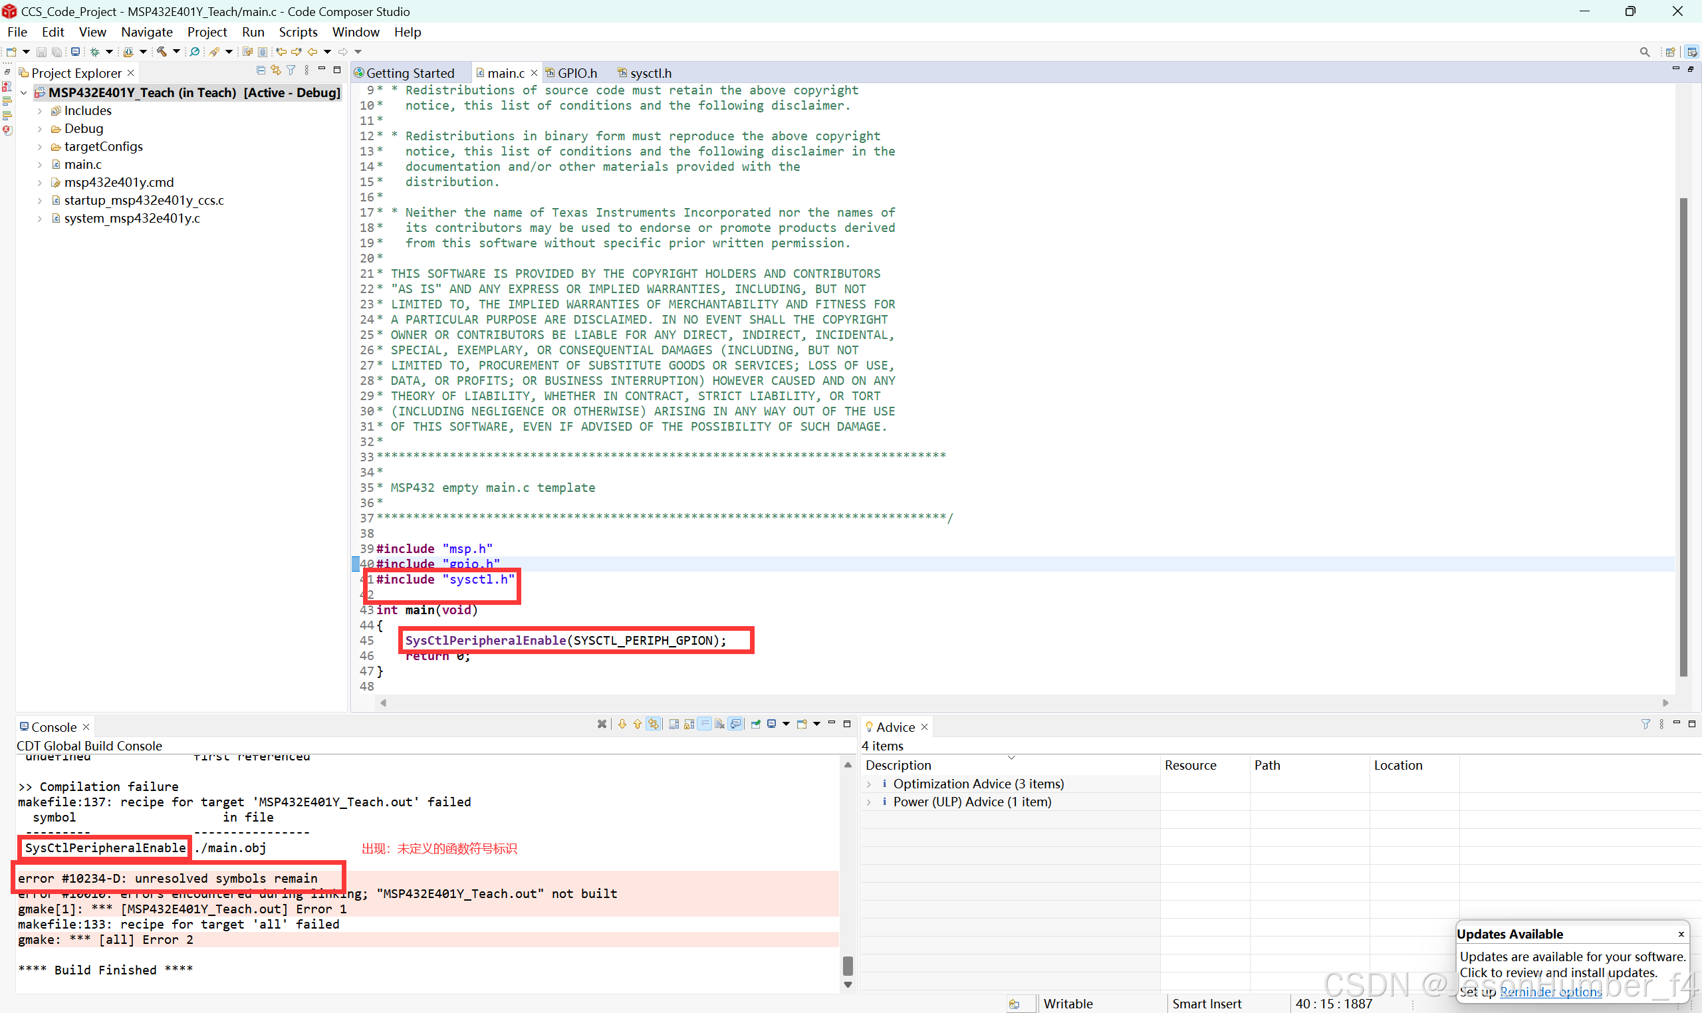Save all open files with Save All icon
Viewport: 1702px width, 1013px height.
(x=57, y=51)
